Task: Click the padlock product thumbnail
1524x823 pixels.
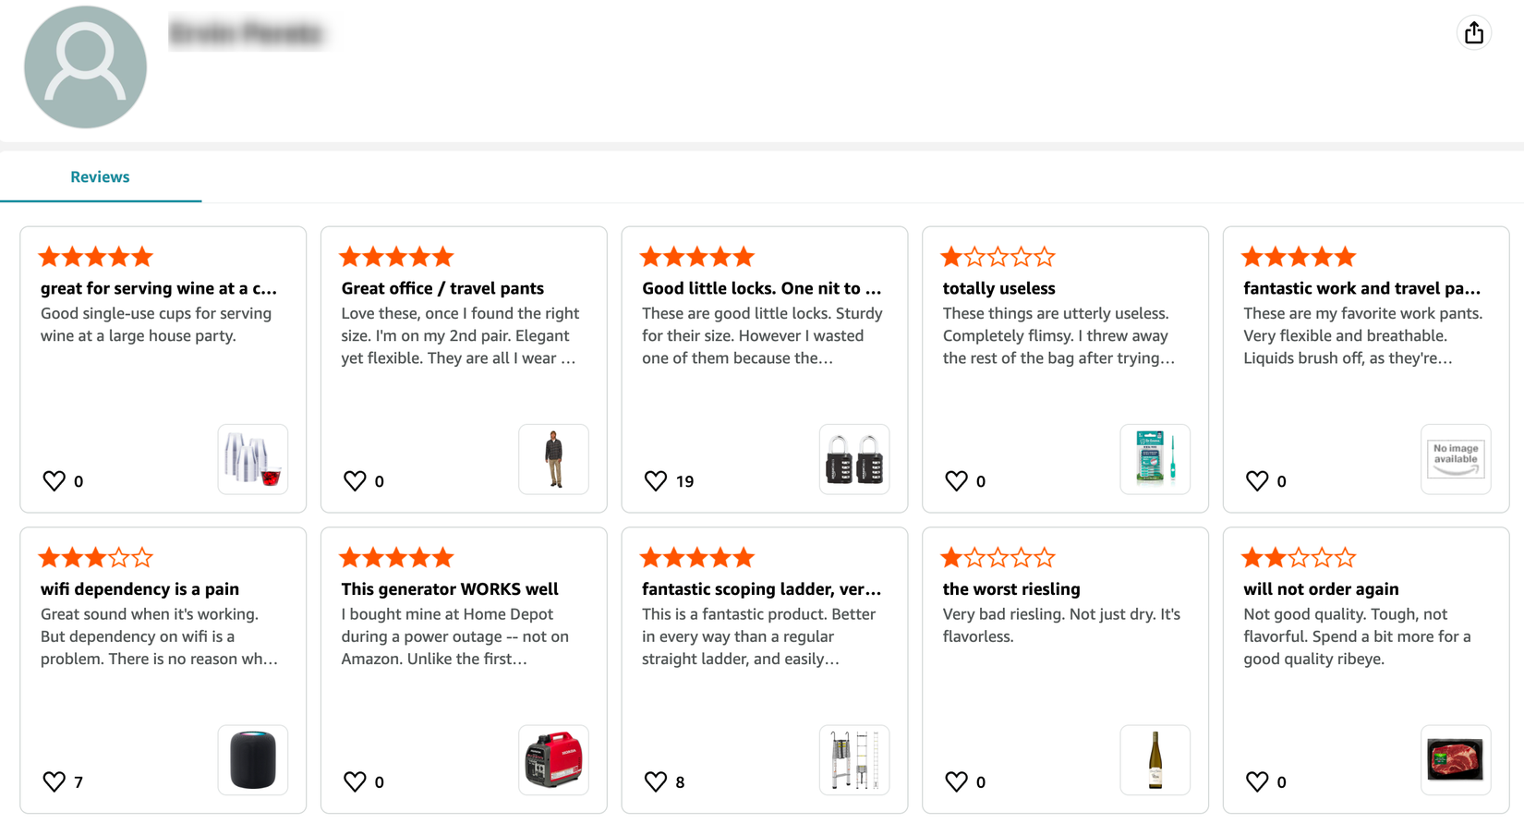Action: (853, 459)
